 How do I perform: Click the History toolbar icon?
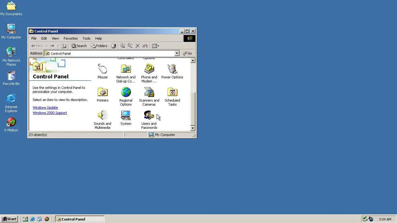(114, 46)
